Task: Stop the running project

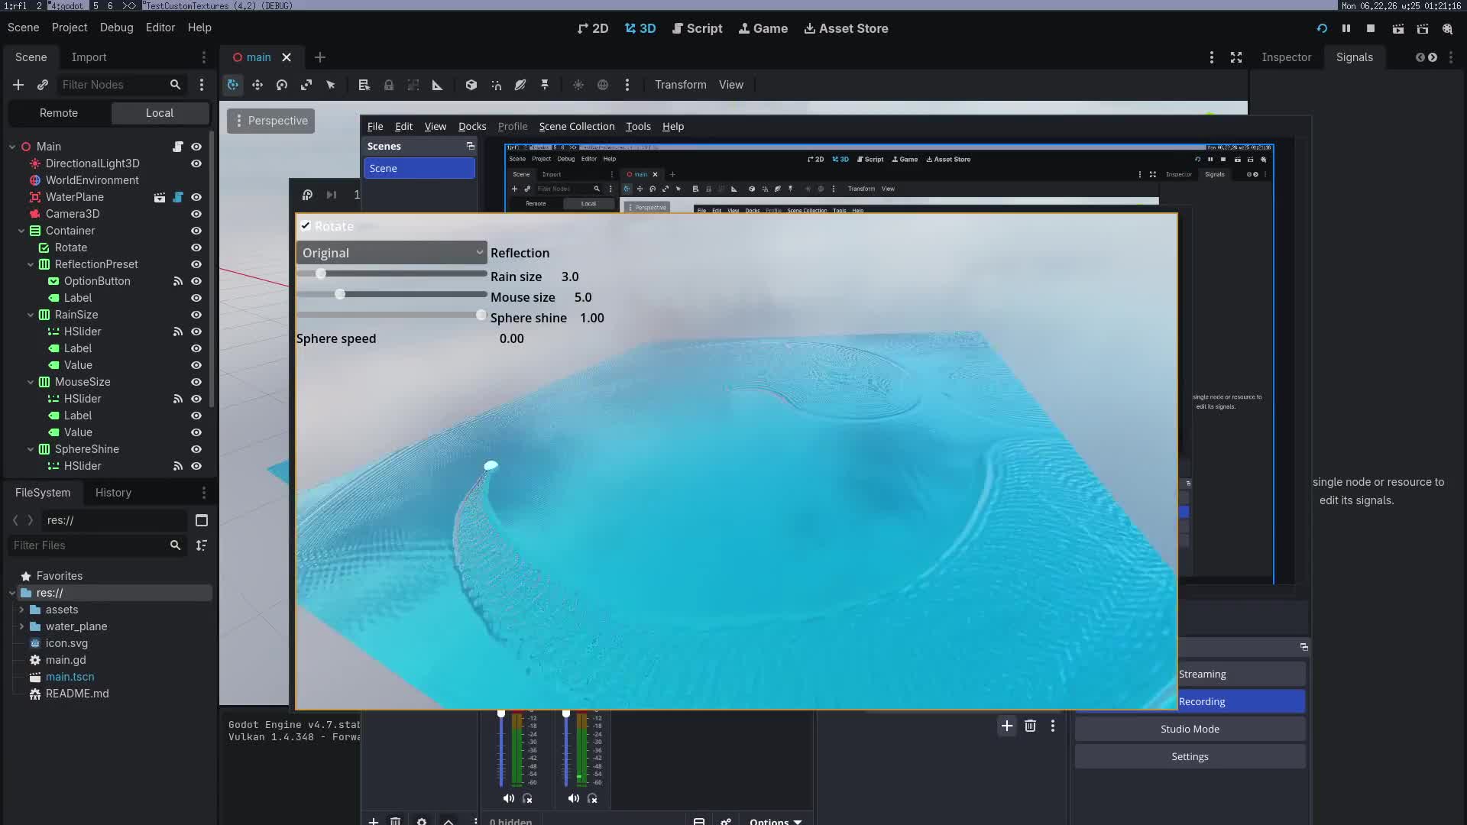Action: click(1371, 28)
